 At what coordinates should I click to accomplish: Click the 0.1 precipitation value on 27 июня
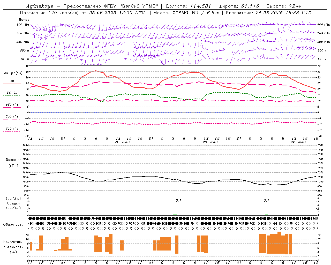tap(178, 200)
